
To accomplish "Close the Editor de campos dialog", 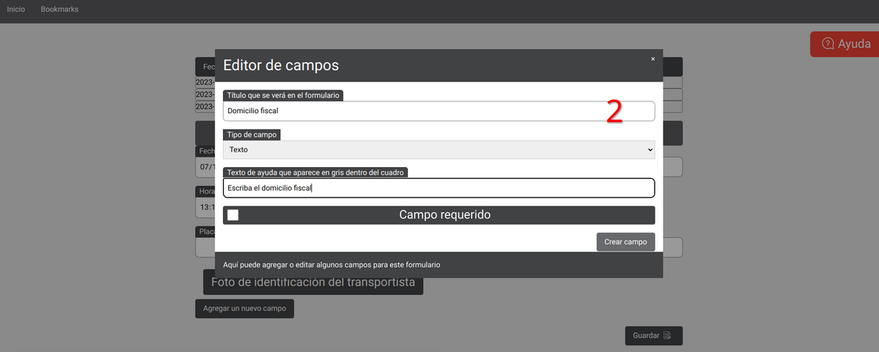I will point(652,59).
